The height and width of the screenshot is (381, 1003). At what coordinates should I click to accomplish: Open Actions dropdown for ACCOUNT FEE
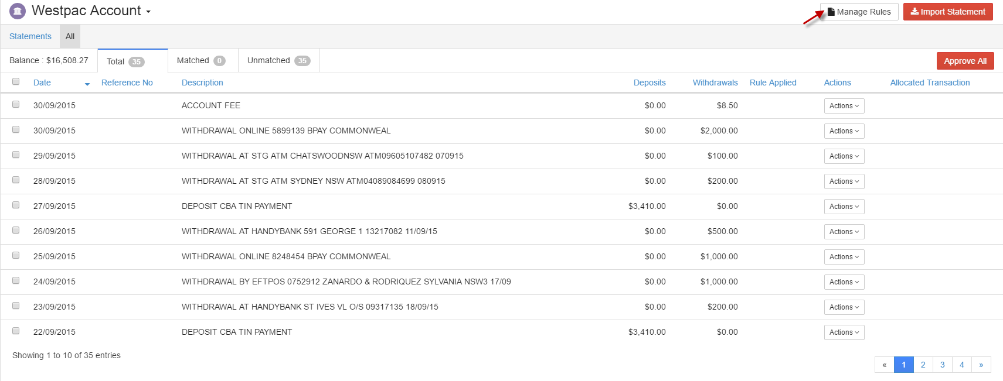coord(844,106)
